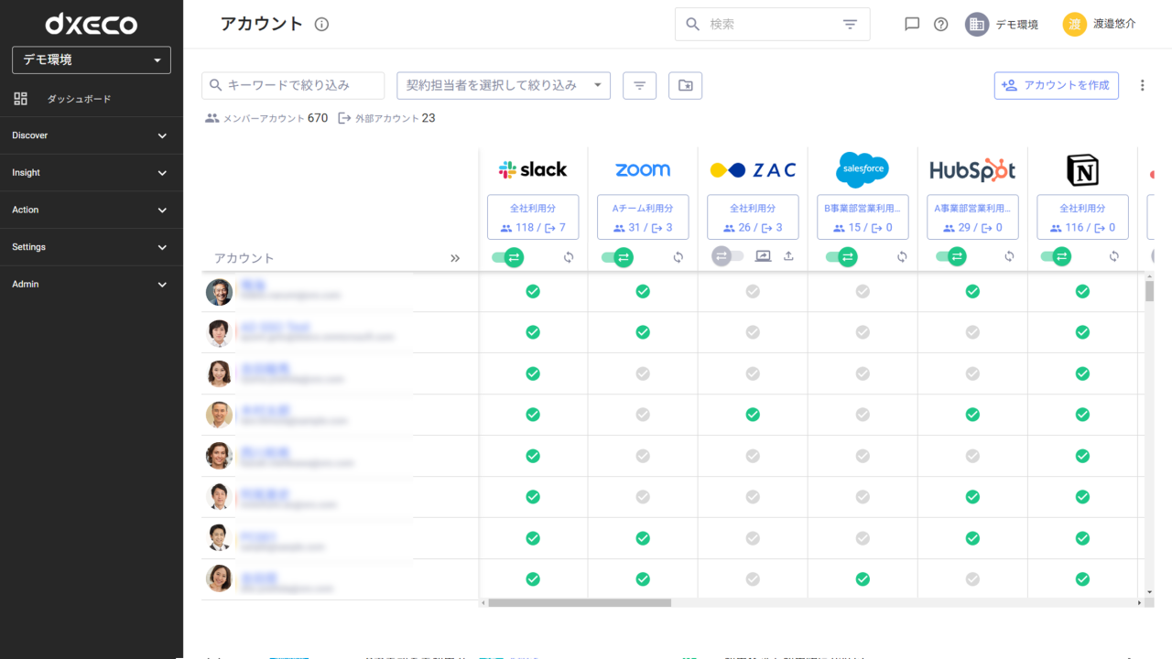Expand the Discover sidebar section
Viewport: 1172px width, 659px height.
[92, 135]
